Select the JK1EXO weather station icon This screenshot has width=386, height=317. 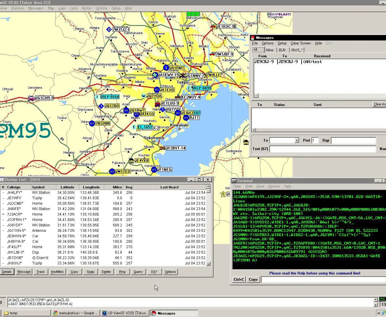(x=157, y=90)
